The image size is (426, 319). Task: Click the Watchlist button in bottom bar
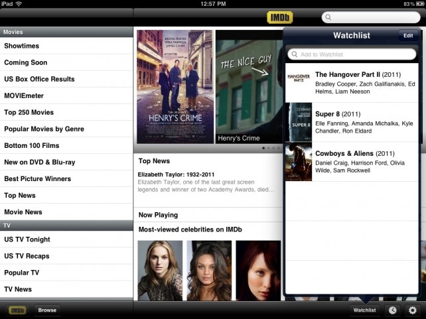(x=364, y=310)
